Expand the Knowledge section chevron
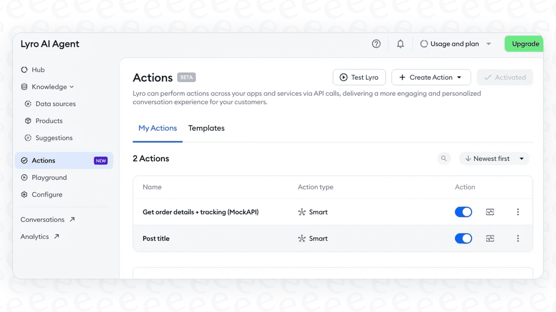556x312 pixels. coord(71,87)
